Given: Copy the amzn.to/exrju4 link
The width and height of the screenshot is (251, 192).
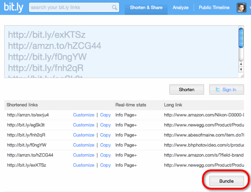Looking at the screenshot, I should [x=105, y=115].
